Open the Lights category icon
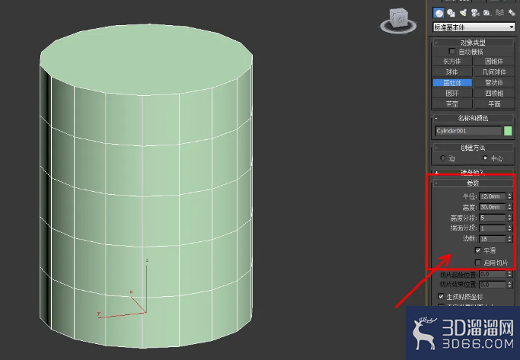The height and width of the screenshot is (360, 520). click(x=463, y=13)
